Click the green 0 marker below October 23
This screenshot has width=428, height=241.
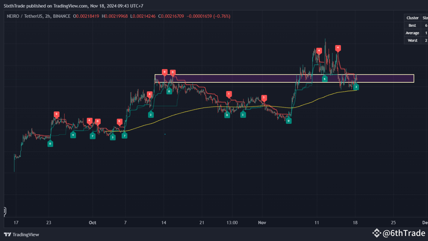pos(50,144)
